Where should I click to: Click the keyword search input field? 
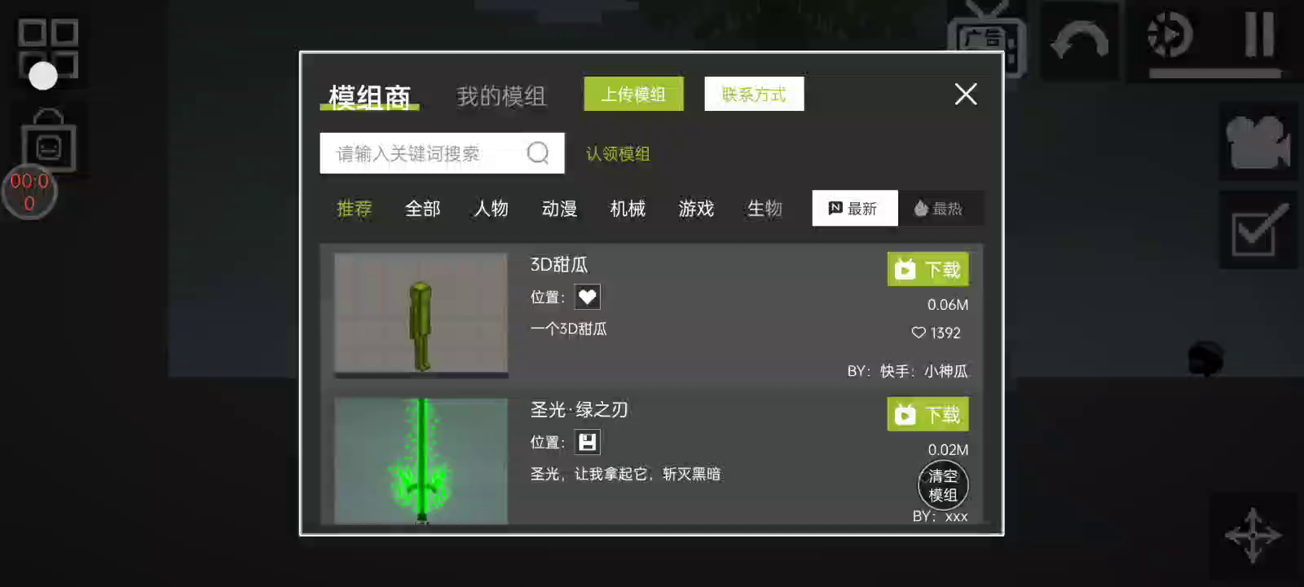coord(442,153)
